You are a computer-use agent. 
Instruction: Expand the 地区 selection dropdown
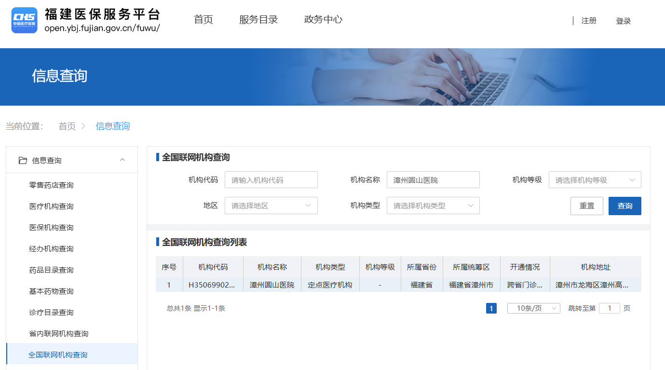tap(271, 206)
